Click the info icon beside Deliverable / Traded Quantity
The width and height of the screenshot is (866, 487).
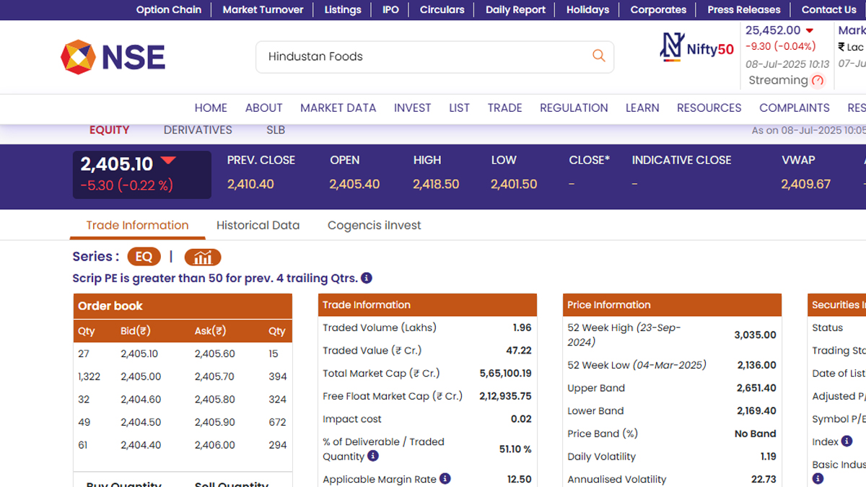373,456
